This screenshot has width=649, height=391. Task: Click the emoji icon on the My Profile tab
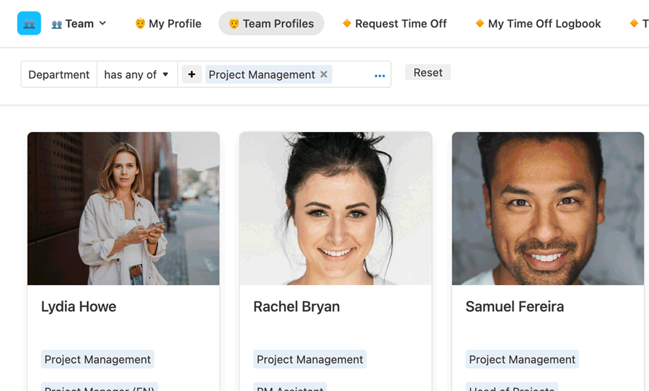[x=140, y=24]
